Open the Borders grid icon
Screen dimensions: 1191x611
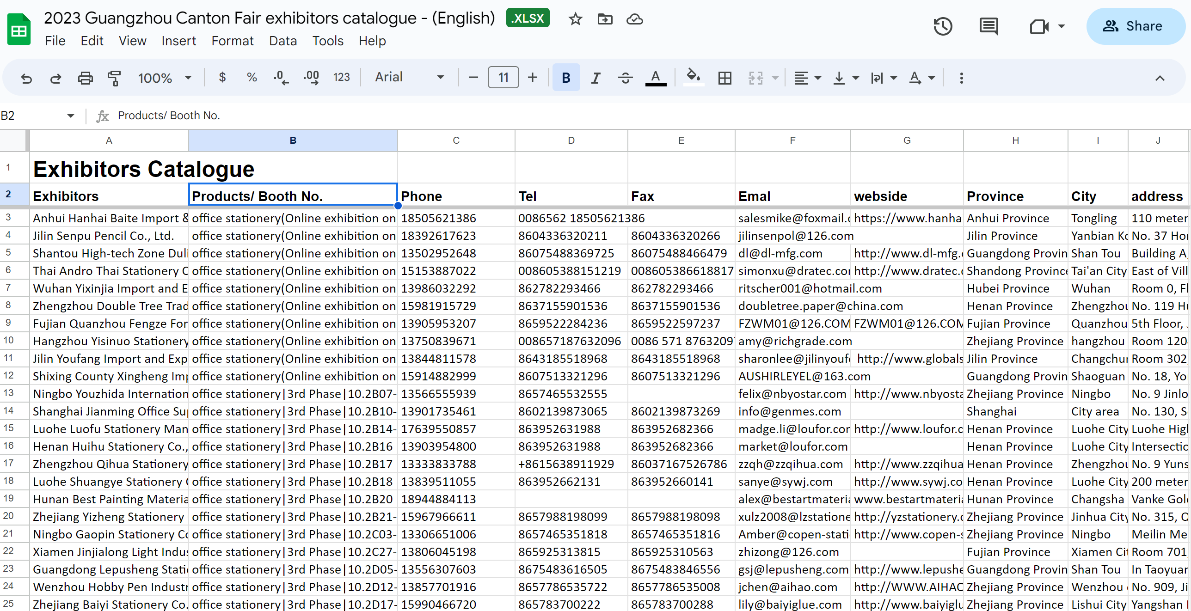[724, 78]
